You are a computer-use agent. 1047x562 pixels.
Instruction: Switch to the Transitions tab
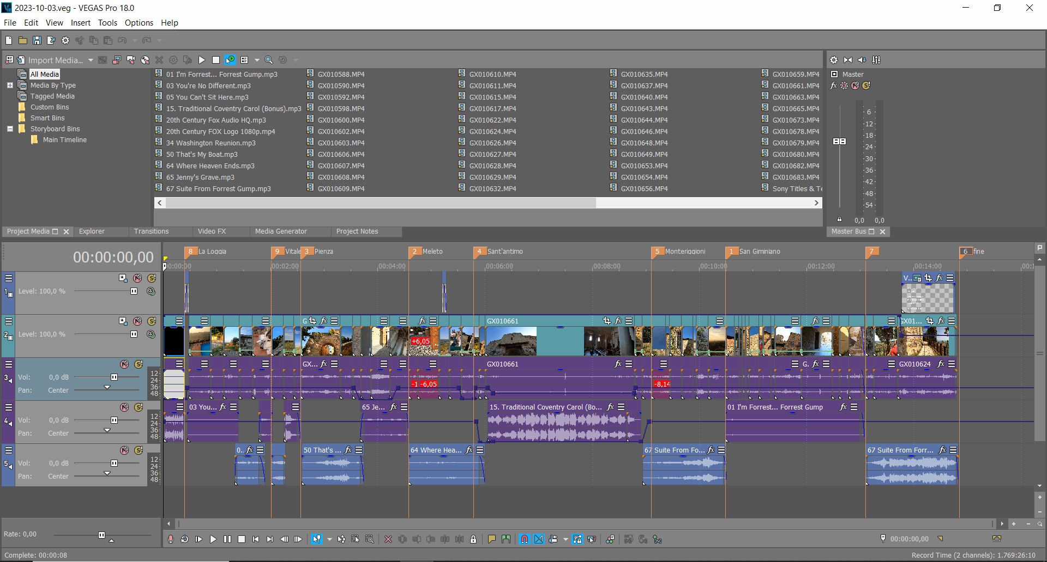click(151, 231)
